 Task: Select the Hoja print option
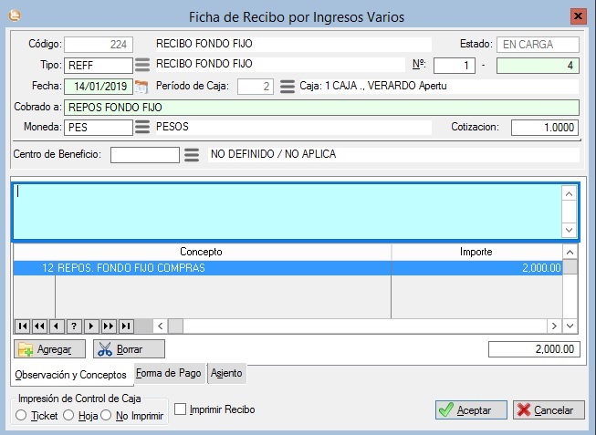point(69,416)
